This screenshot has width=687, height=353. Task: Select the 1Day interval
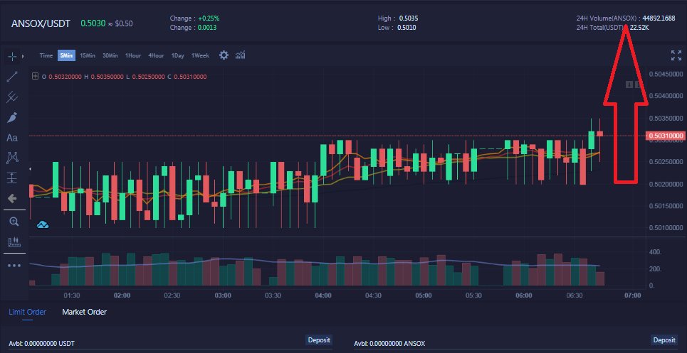[177, 55]
